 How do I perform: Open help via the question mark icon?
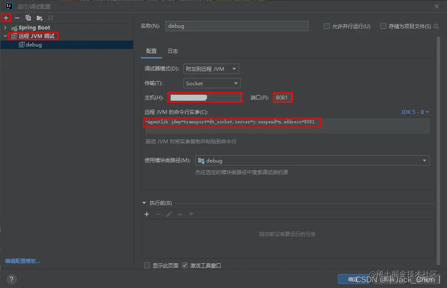coord(11,279)
